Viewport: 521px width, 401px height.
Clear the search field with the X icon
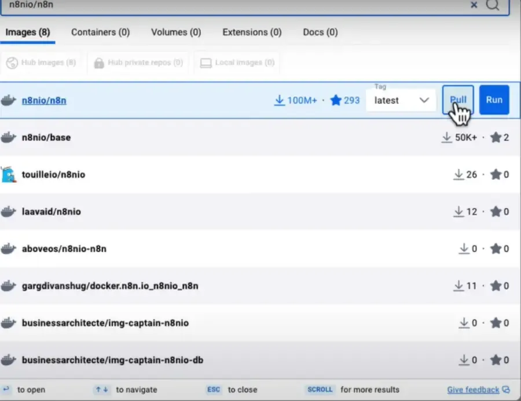click(474, 5)
